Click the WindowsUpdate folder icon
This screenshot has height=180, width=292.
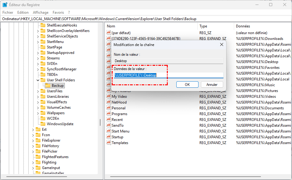(x=43, y=124)
